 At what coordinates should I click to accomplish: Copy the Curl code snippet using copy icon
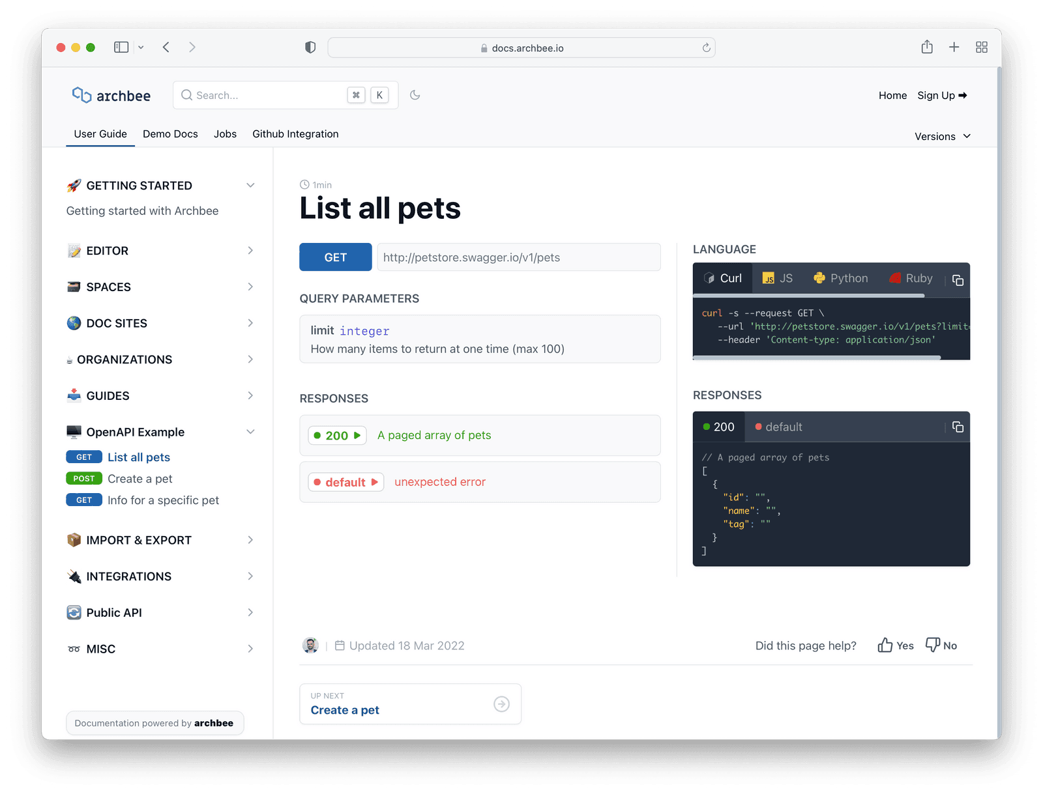click(x=958, y=280)
